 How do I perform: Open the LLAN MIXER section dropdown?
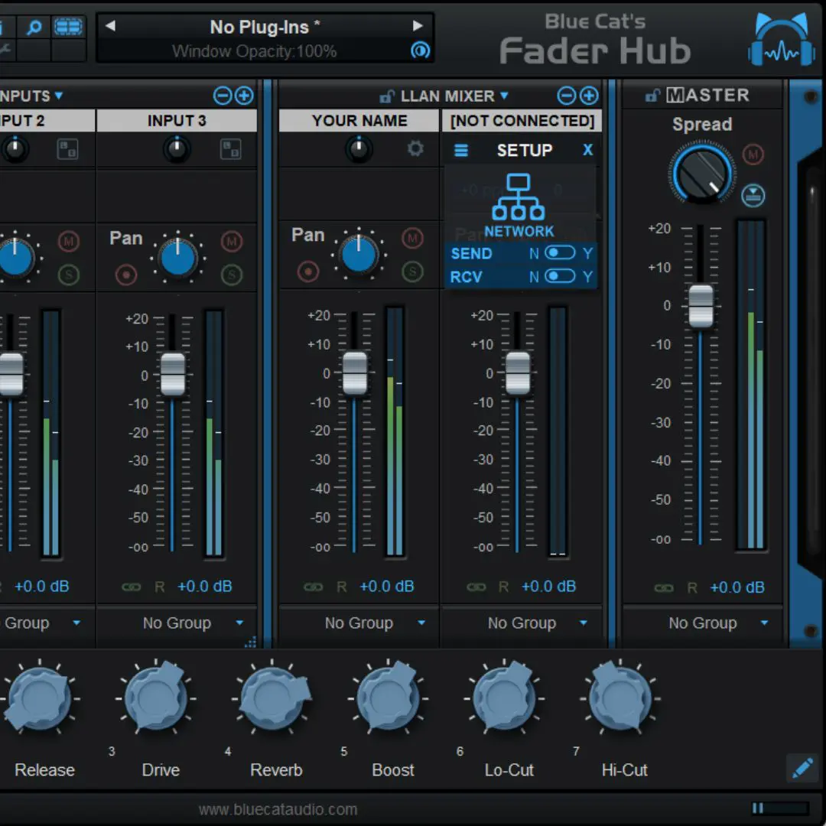[504, 96]
